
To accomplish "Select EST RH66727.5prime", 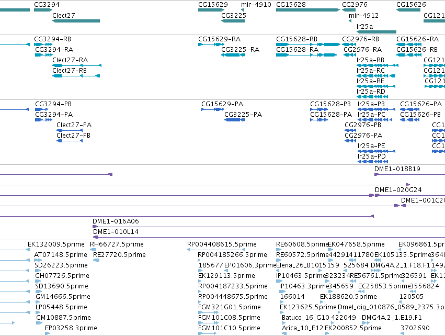I will tap(117, 244).
